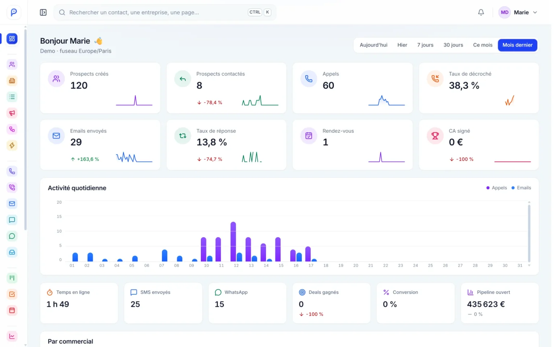This screenshot has width=555, height=347.
Task: Click the Taux de réponse arrows icon
Action: [x=183, y=136]
